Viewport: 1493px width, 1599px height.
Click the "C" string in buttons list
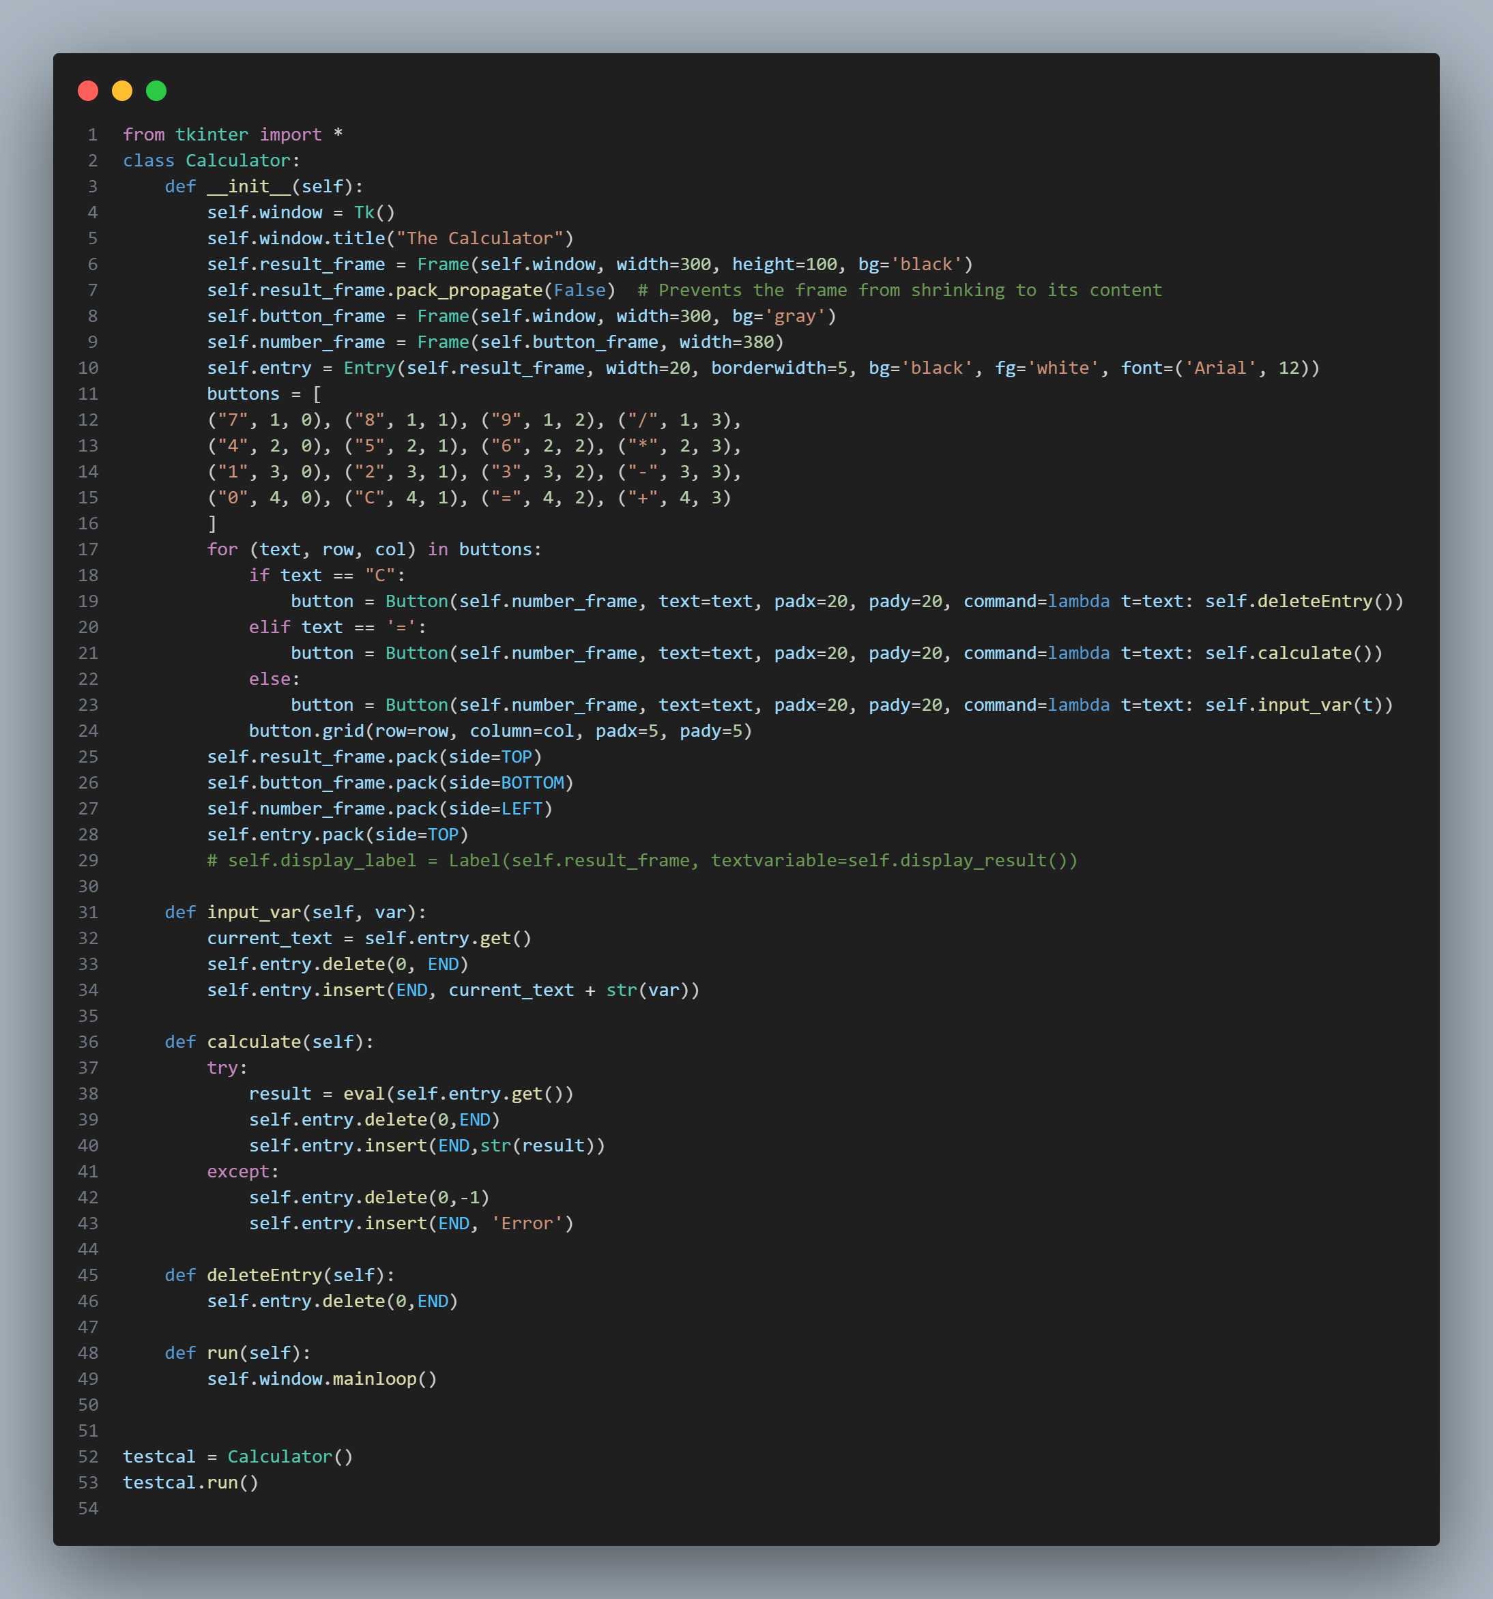tap(369, 497)
